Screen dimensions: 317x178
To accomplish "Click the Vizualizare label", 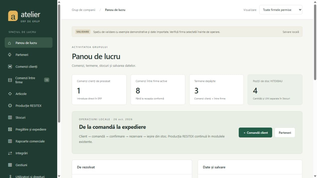I will pyautogui.click(x=250, y=10).
